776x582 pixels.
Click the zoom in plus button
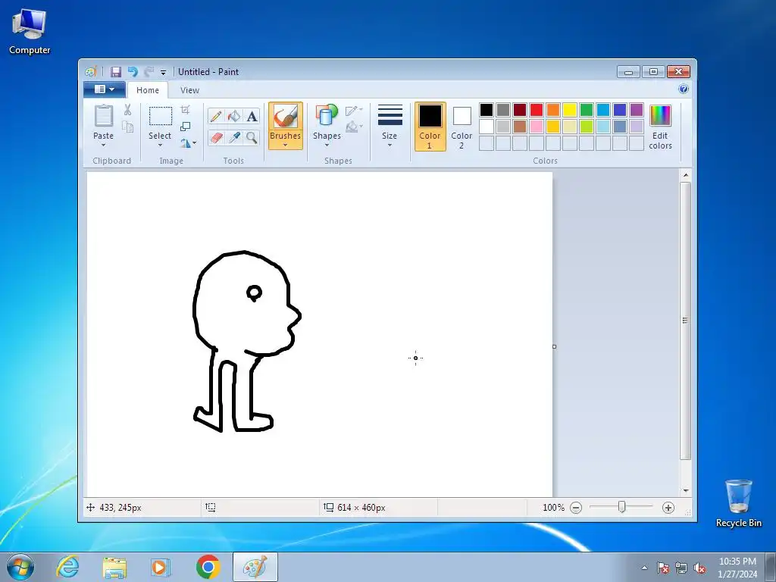[668, 508]
